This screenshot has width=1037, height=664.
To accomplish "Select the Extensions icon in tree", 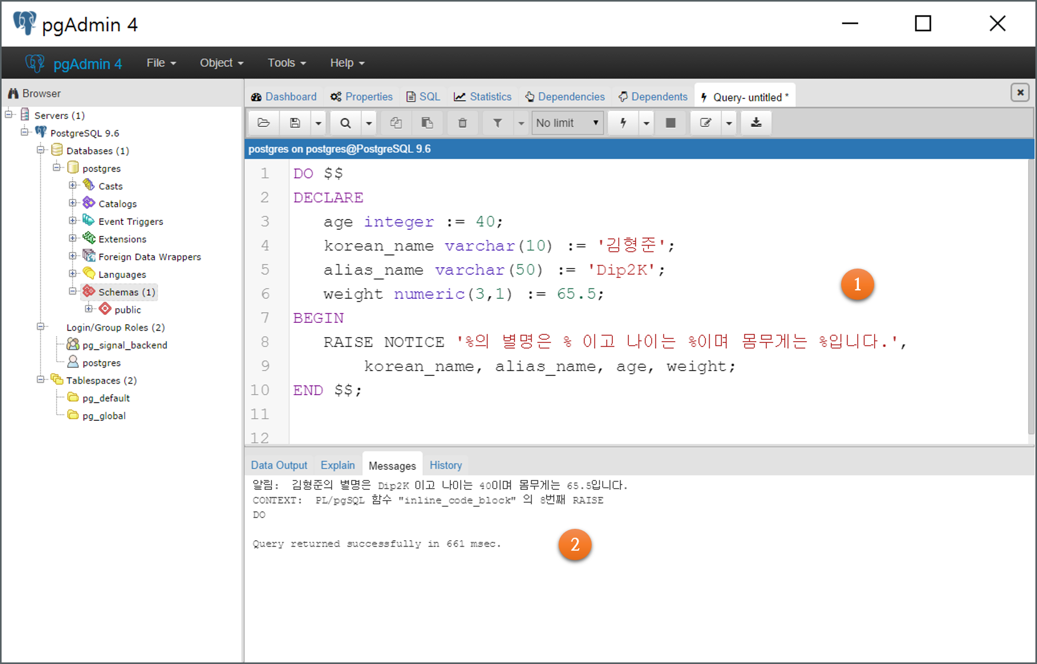I will point(89,238).
